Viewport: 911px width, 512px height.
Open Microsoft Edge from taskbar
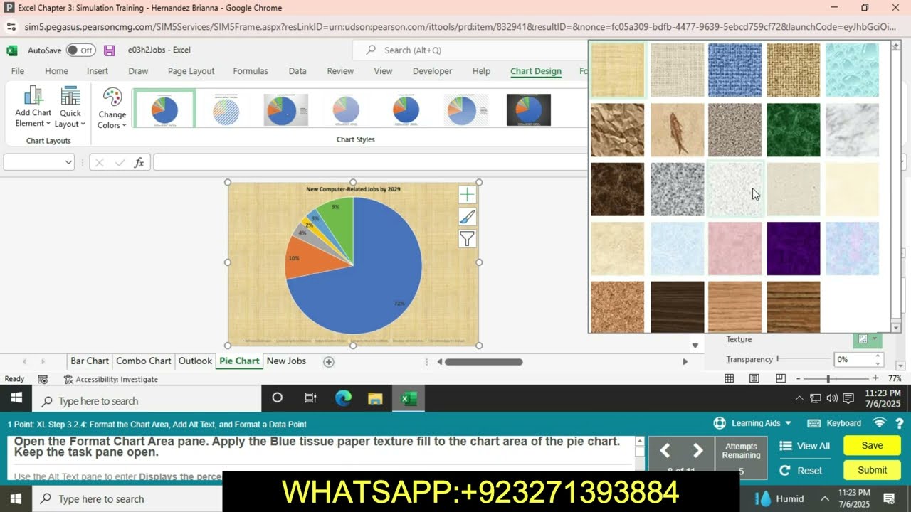point(344,398)
